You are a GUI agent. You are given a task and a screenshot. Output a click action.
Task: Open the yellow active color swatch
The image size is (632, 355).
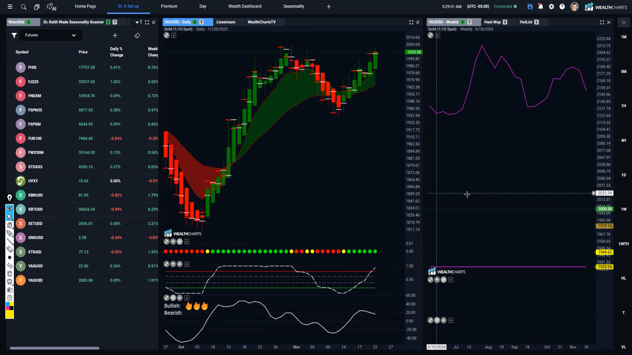pyautogui.click(x=10, y=314)
